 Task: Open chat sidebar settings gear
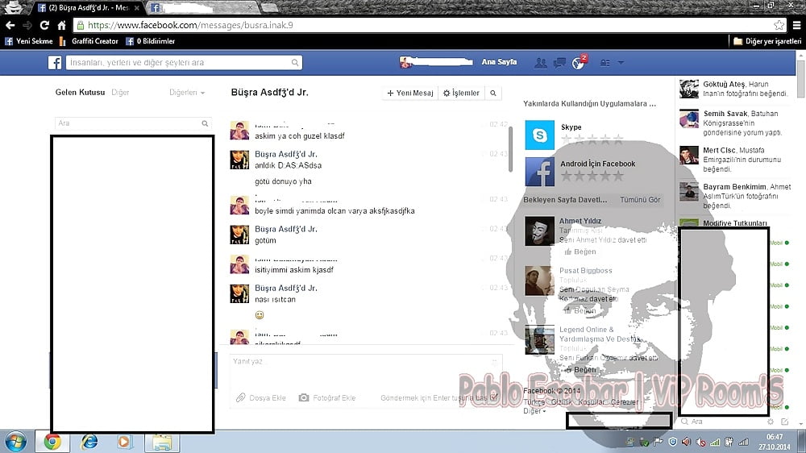[x=770, y=422]
